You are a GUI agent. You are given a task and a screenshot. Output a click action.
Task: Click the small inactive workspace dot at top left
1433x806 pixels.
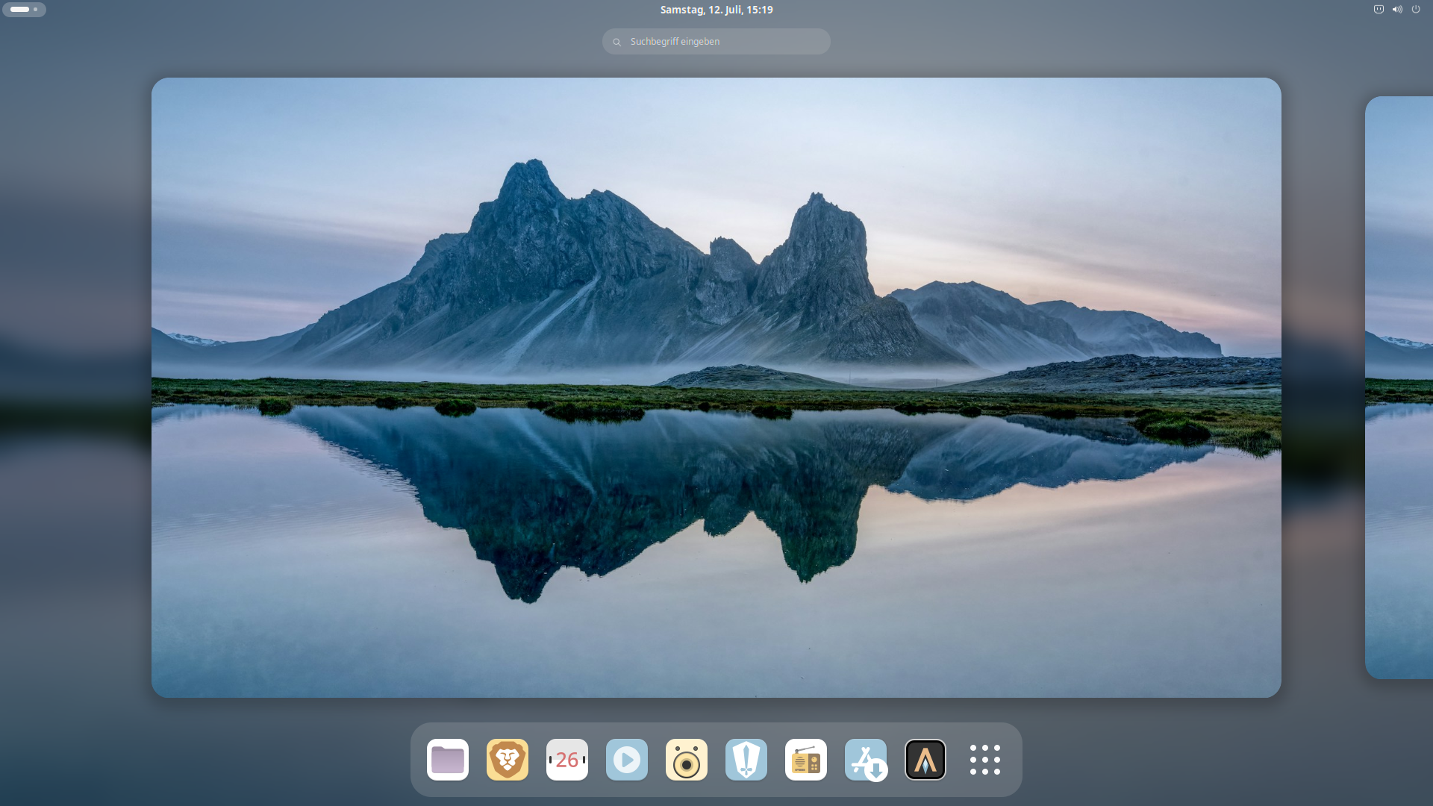35,10
